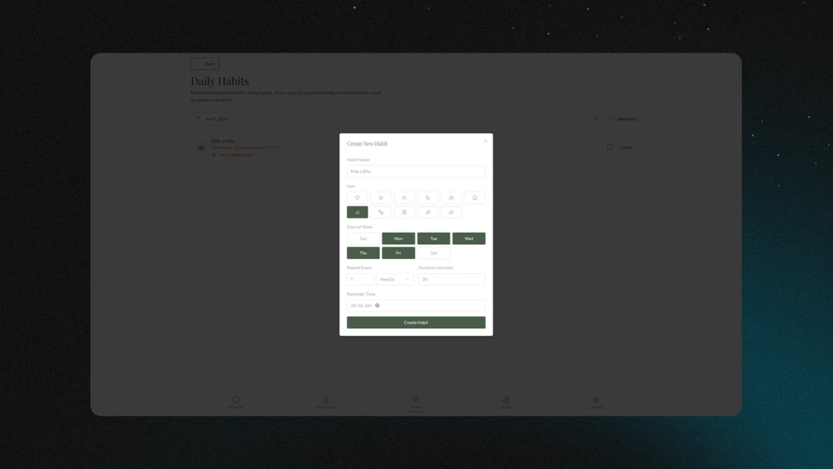Click the Create Habit button

416,322
